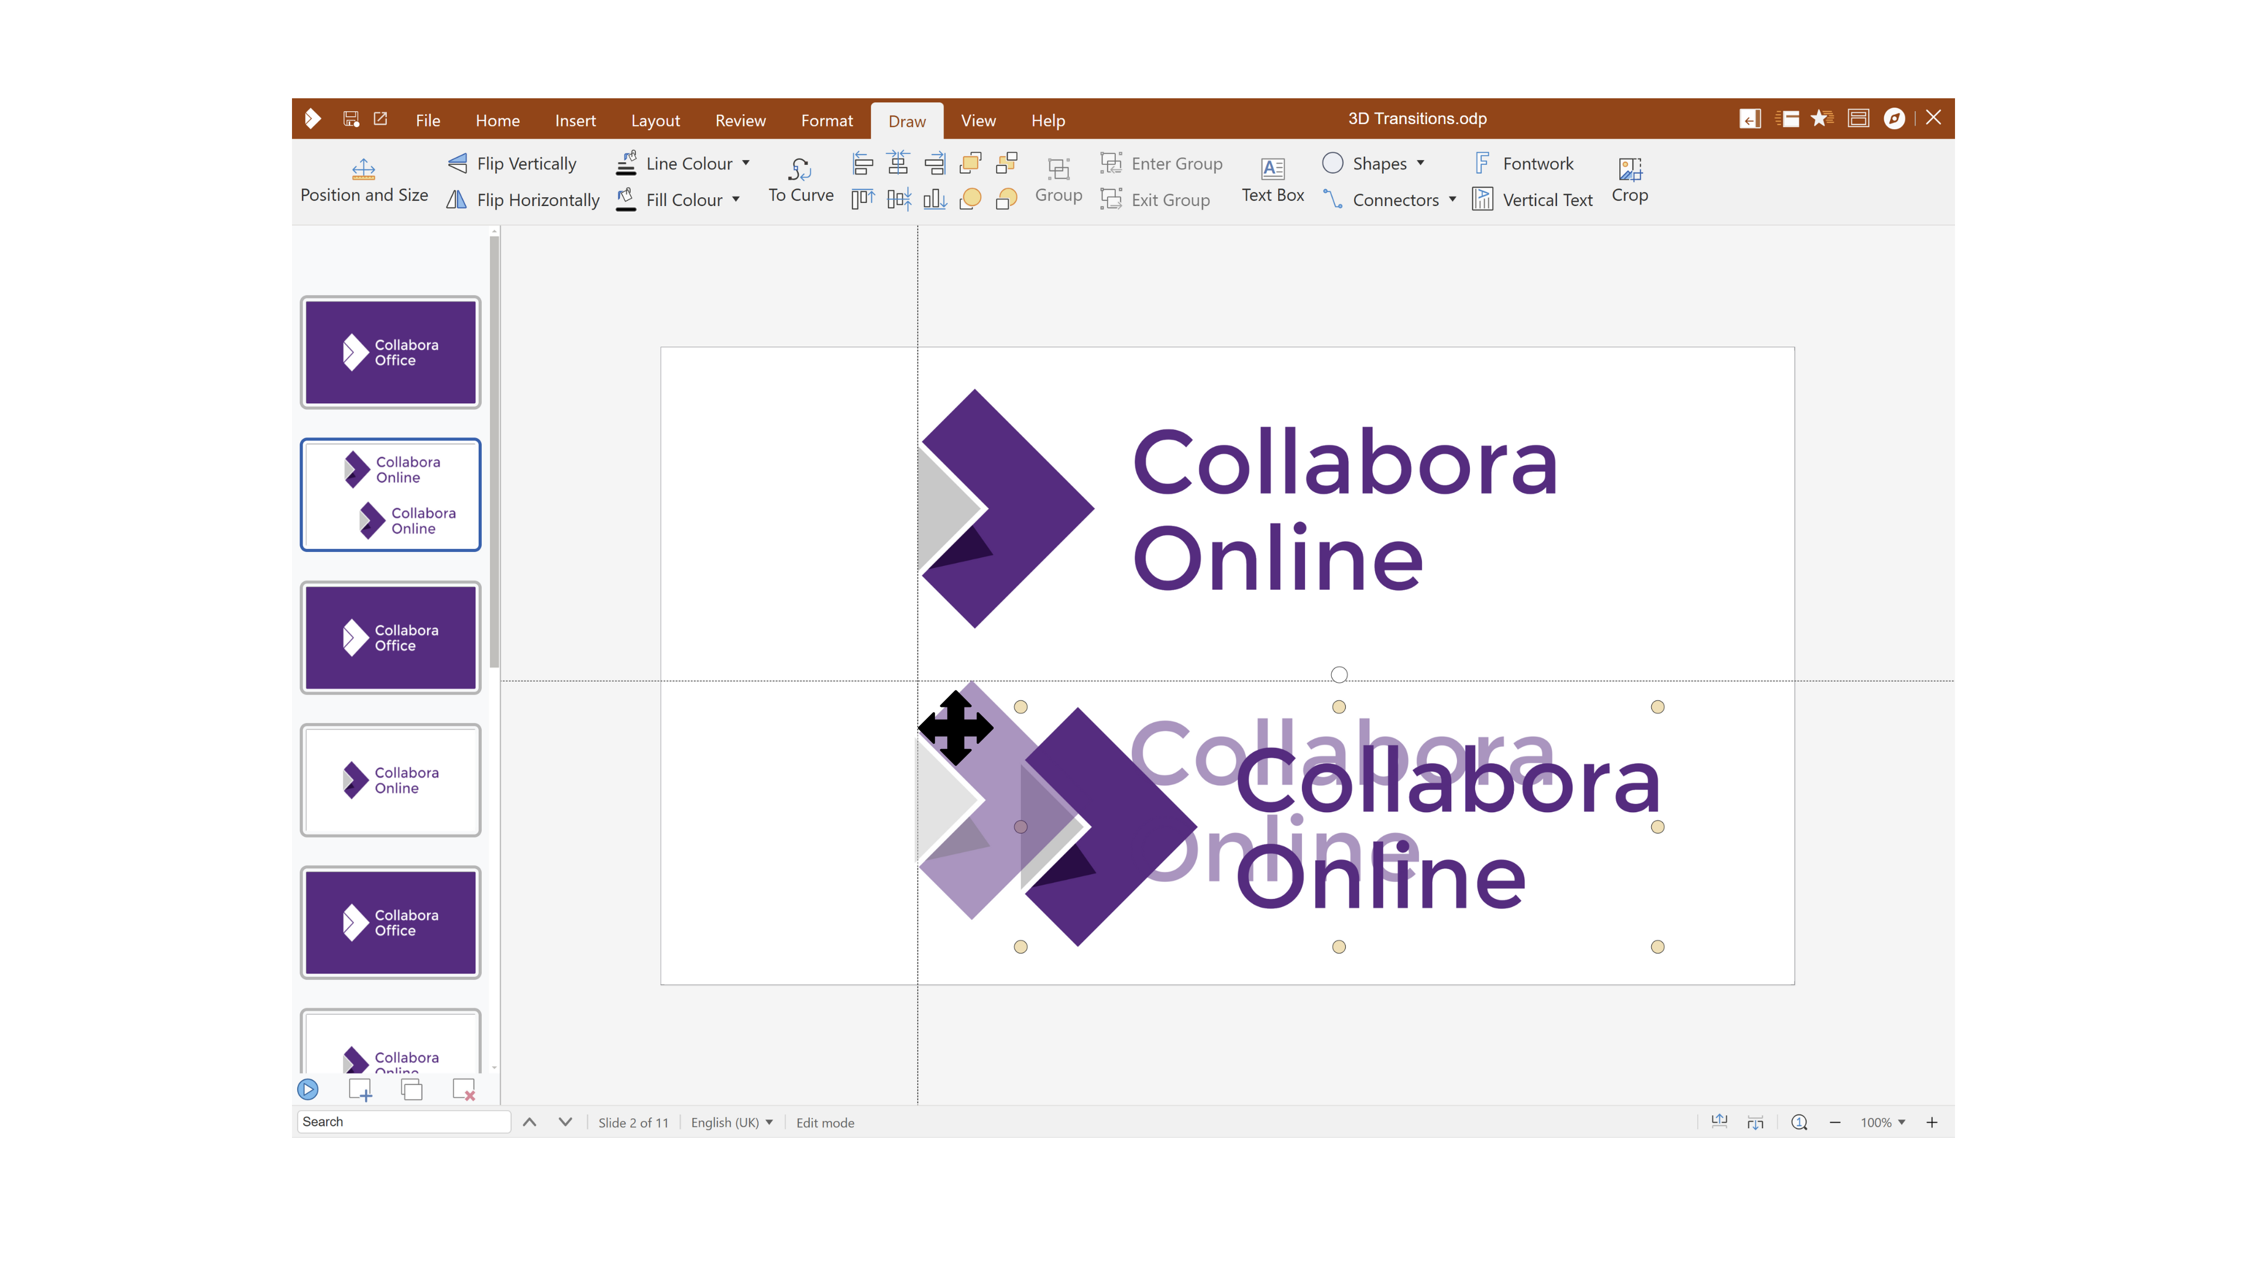Switch to the Format tab
The height and width of the screenshot is (1264, 2247).
pos(826,121)
